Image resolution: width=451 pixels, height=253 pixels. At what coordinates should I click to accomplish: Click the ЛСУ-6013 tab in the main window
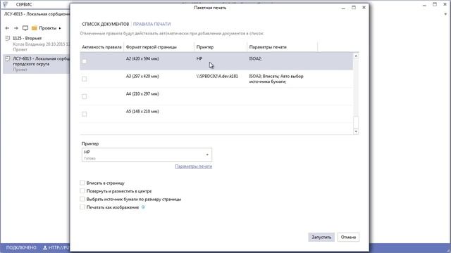(x=37, y=14)
